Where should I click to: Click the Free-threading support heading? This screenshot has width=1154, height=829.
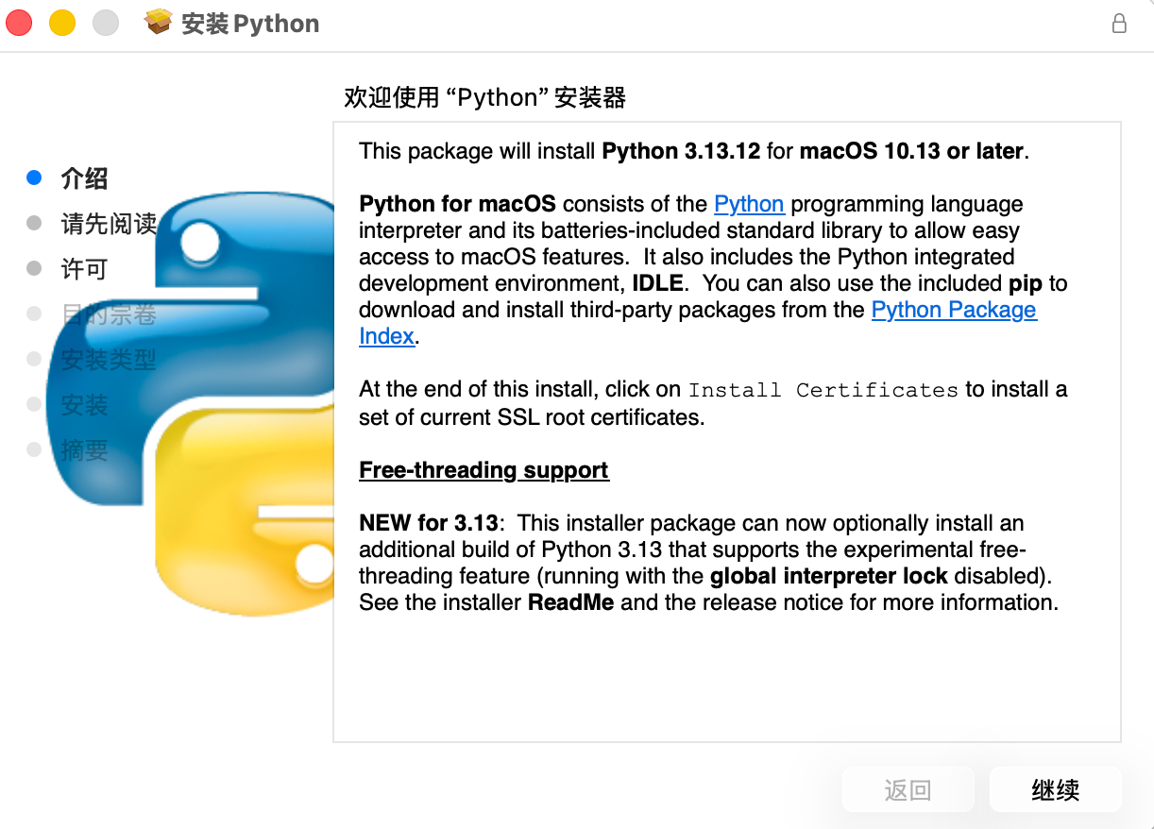coord(484,470)
